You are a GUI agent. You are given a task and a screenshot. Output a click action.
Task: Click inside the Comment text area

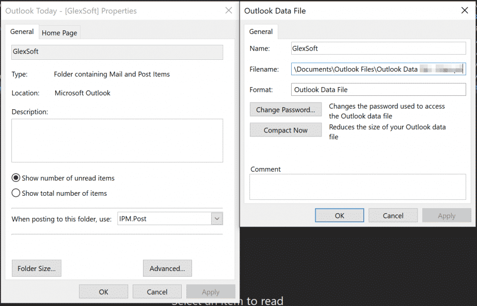click(x=358, y=186)
